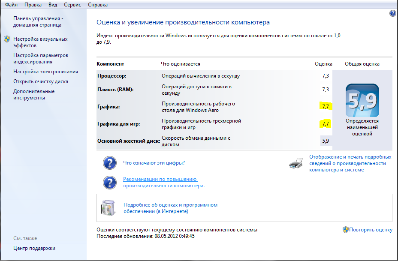The height and width of the screenshot is (261, 398).
Task: Go to 'Панель управления - домашняя страница'
Action: (x=38, y=22)
